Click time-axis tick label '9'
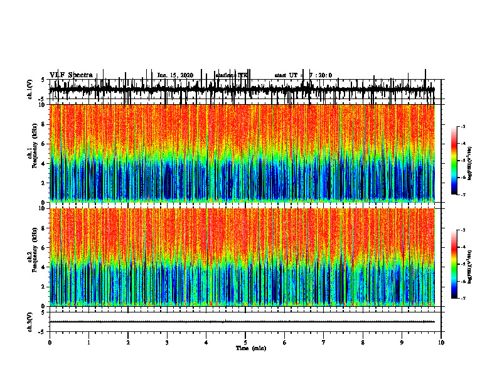Screen dimensions: 497x384 click(402, 343)
